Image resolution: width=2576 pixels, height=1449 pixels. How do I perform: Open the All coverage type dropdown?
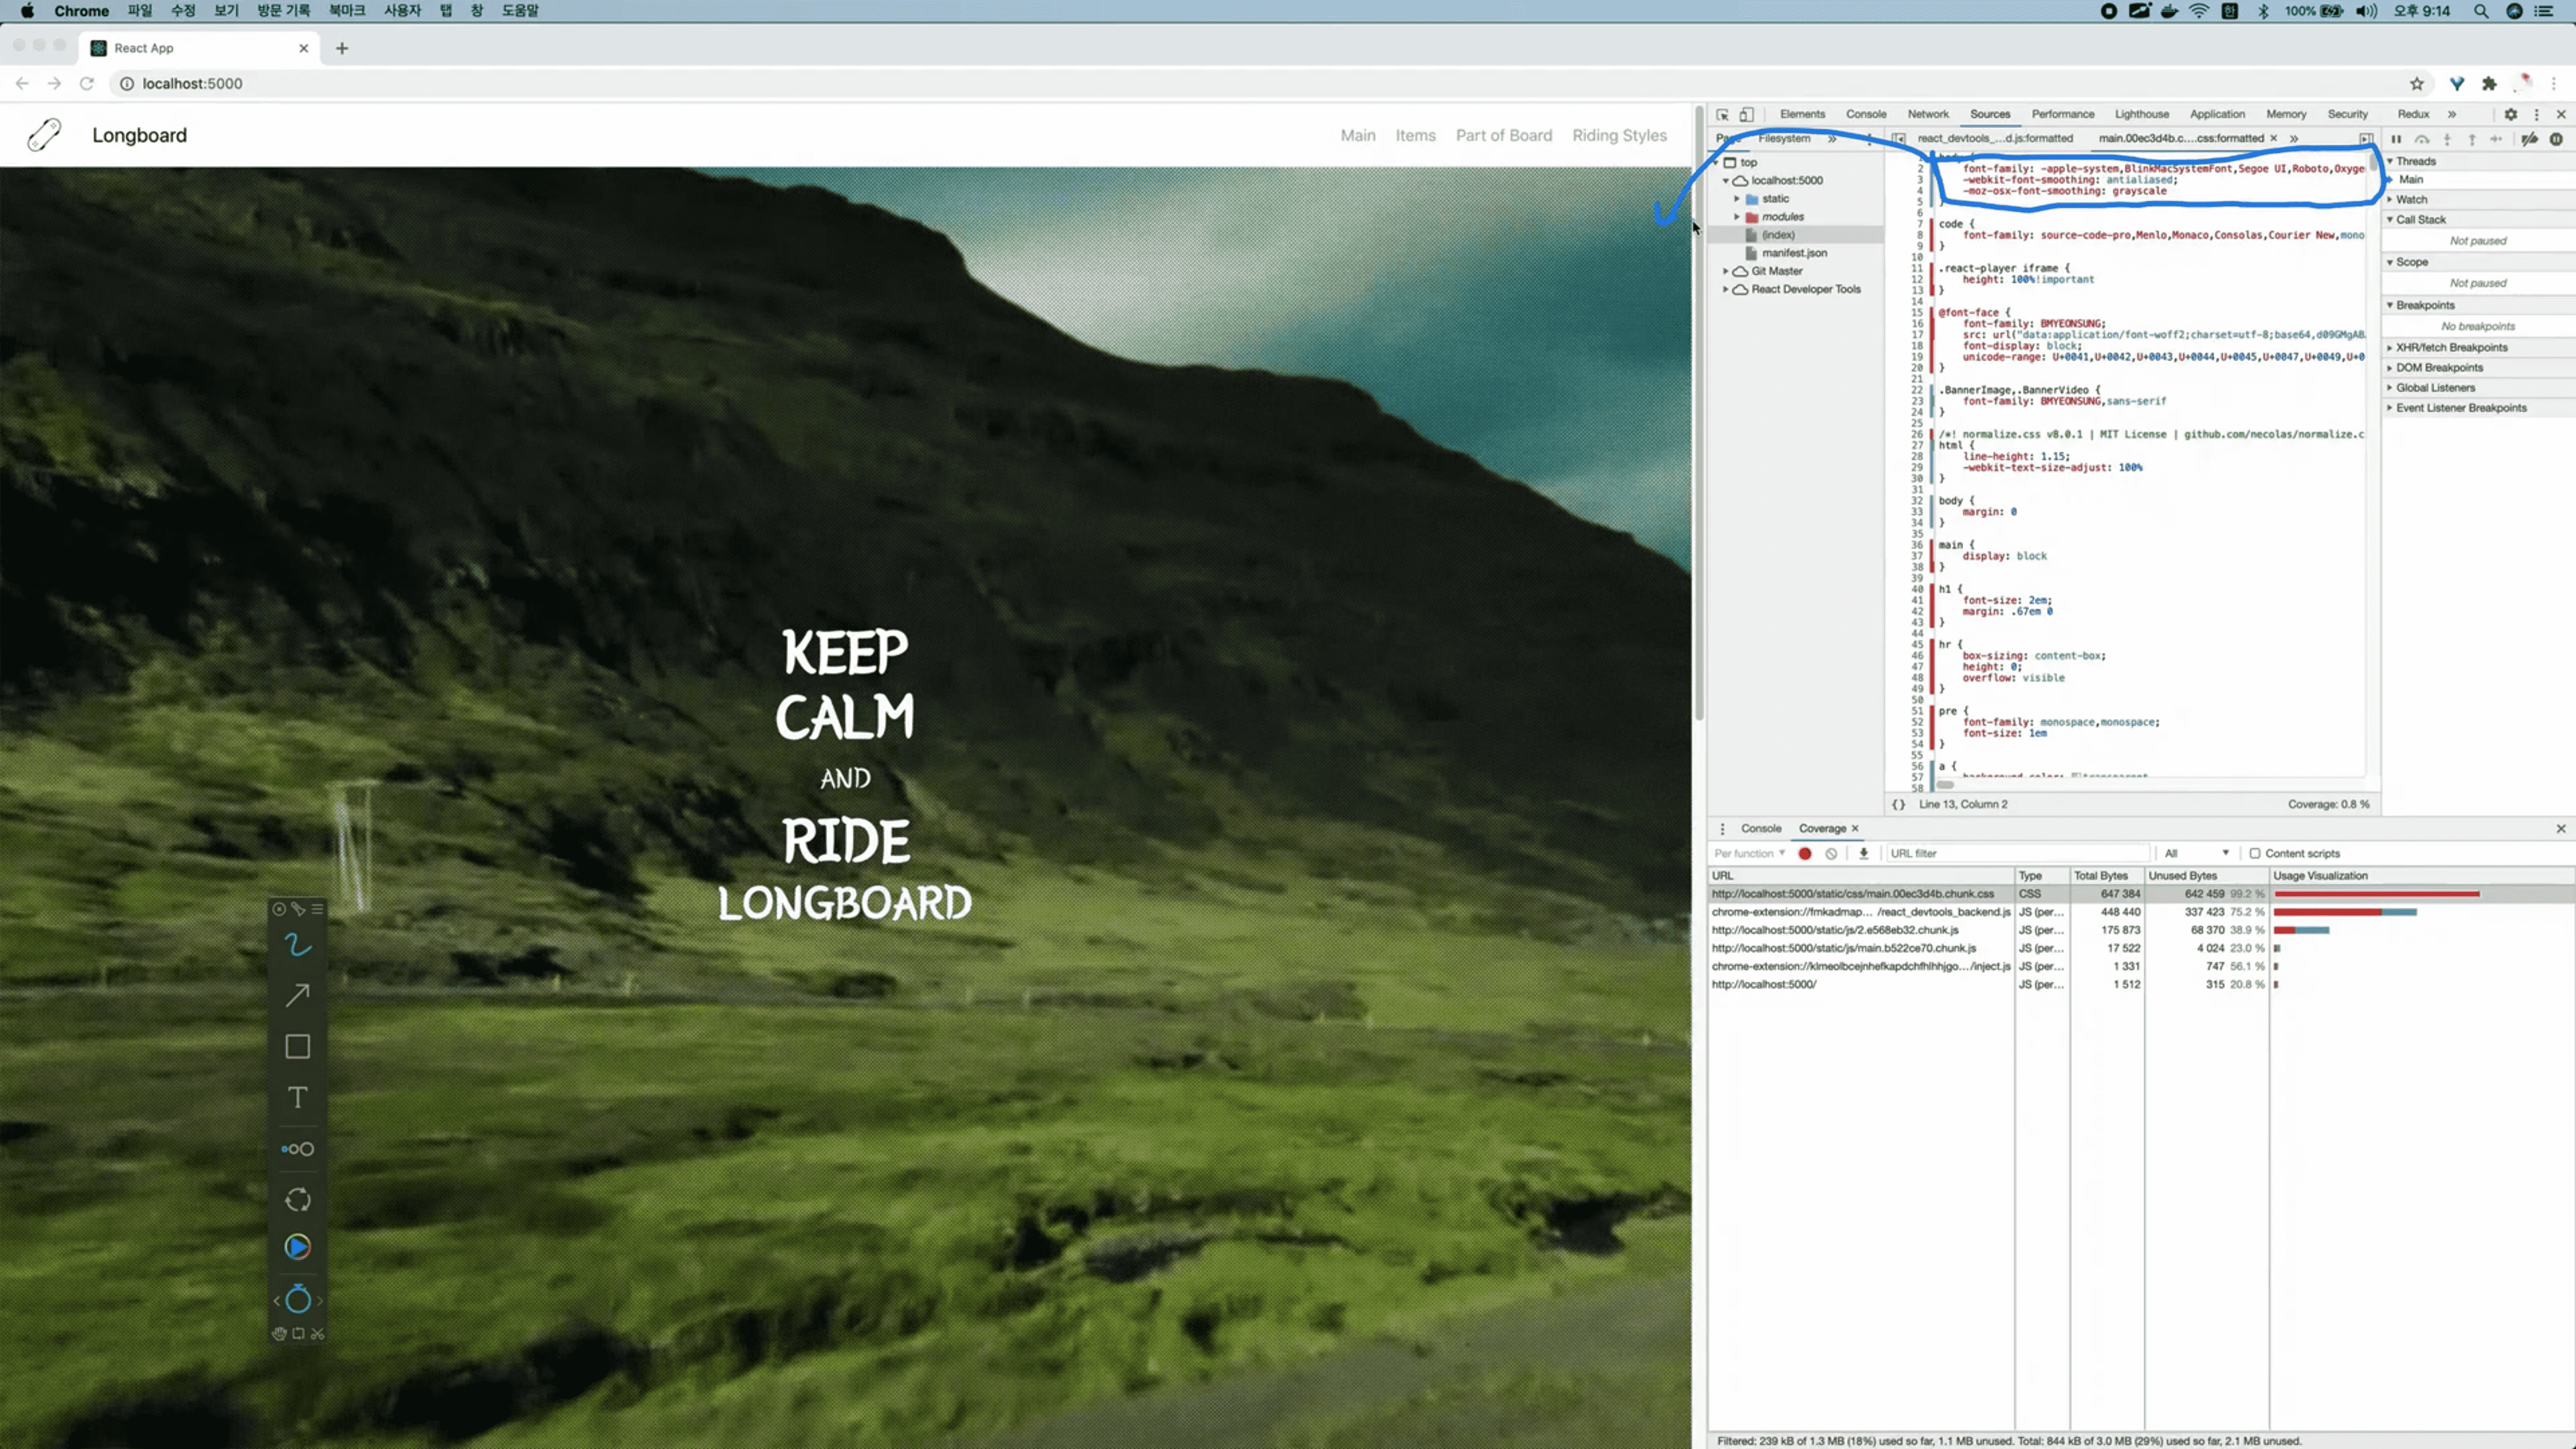2196,853
